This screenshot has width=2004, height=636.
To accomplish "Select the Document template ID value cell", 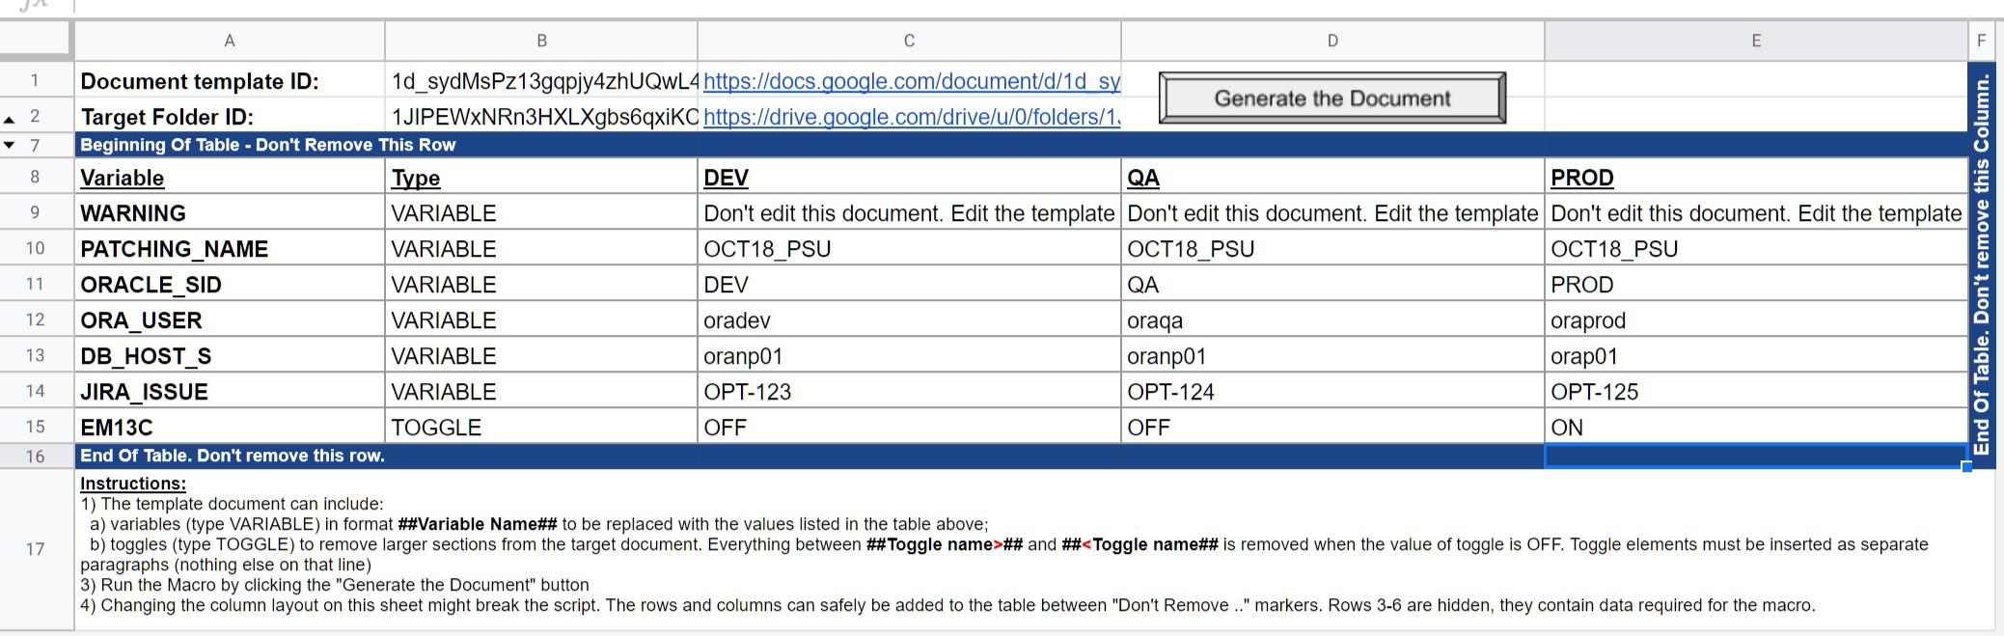I will (540, 82).
